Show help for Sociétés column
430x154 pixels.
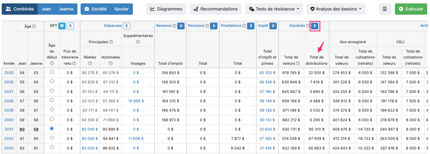[308, 26]
